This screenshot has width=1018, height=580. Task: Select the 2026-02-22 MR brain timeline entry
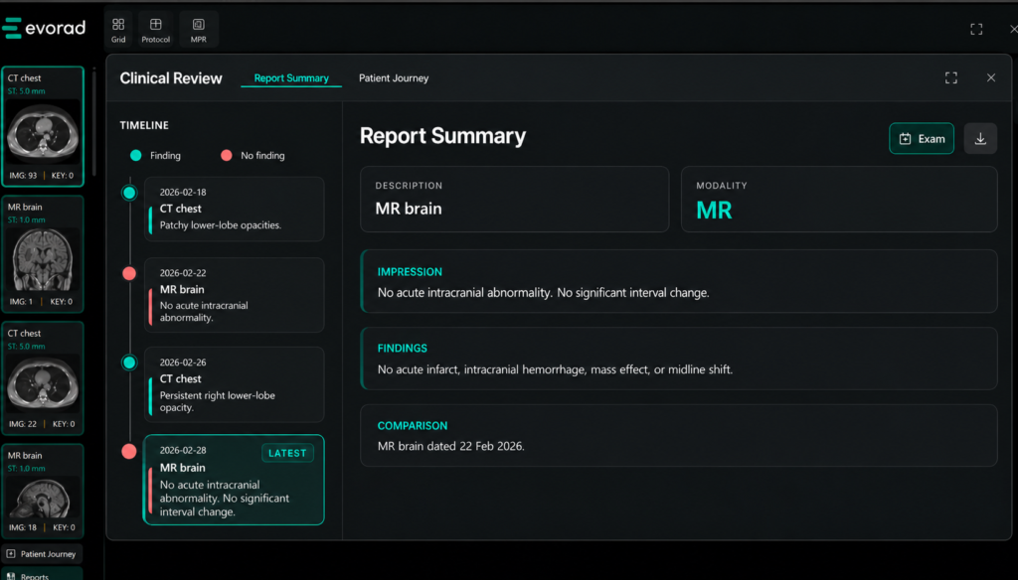[x=235, y=295]
